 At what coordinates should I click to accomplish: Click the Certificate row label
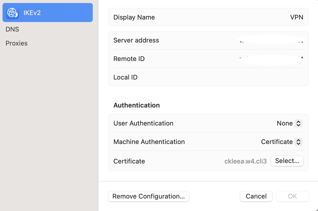point(129,161)
